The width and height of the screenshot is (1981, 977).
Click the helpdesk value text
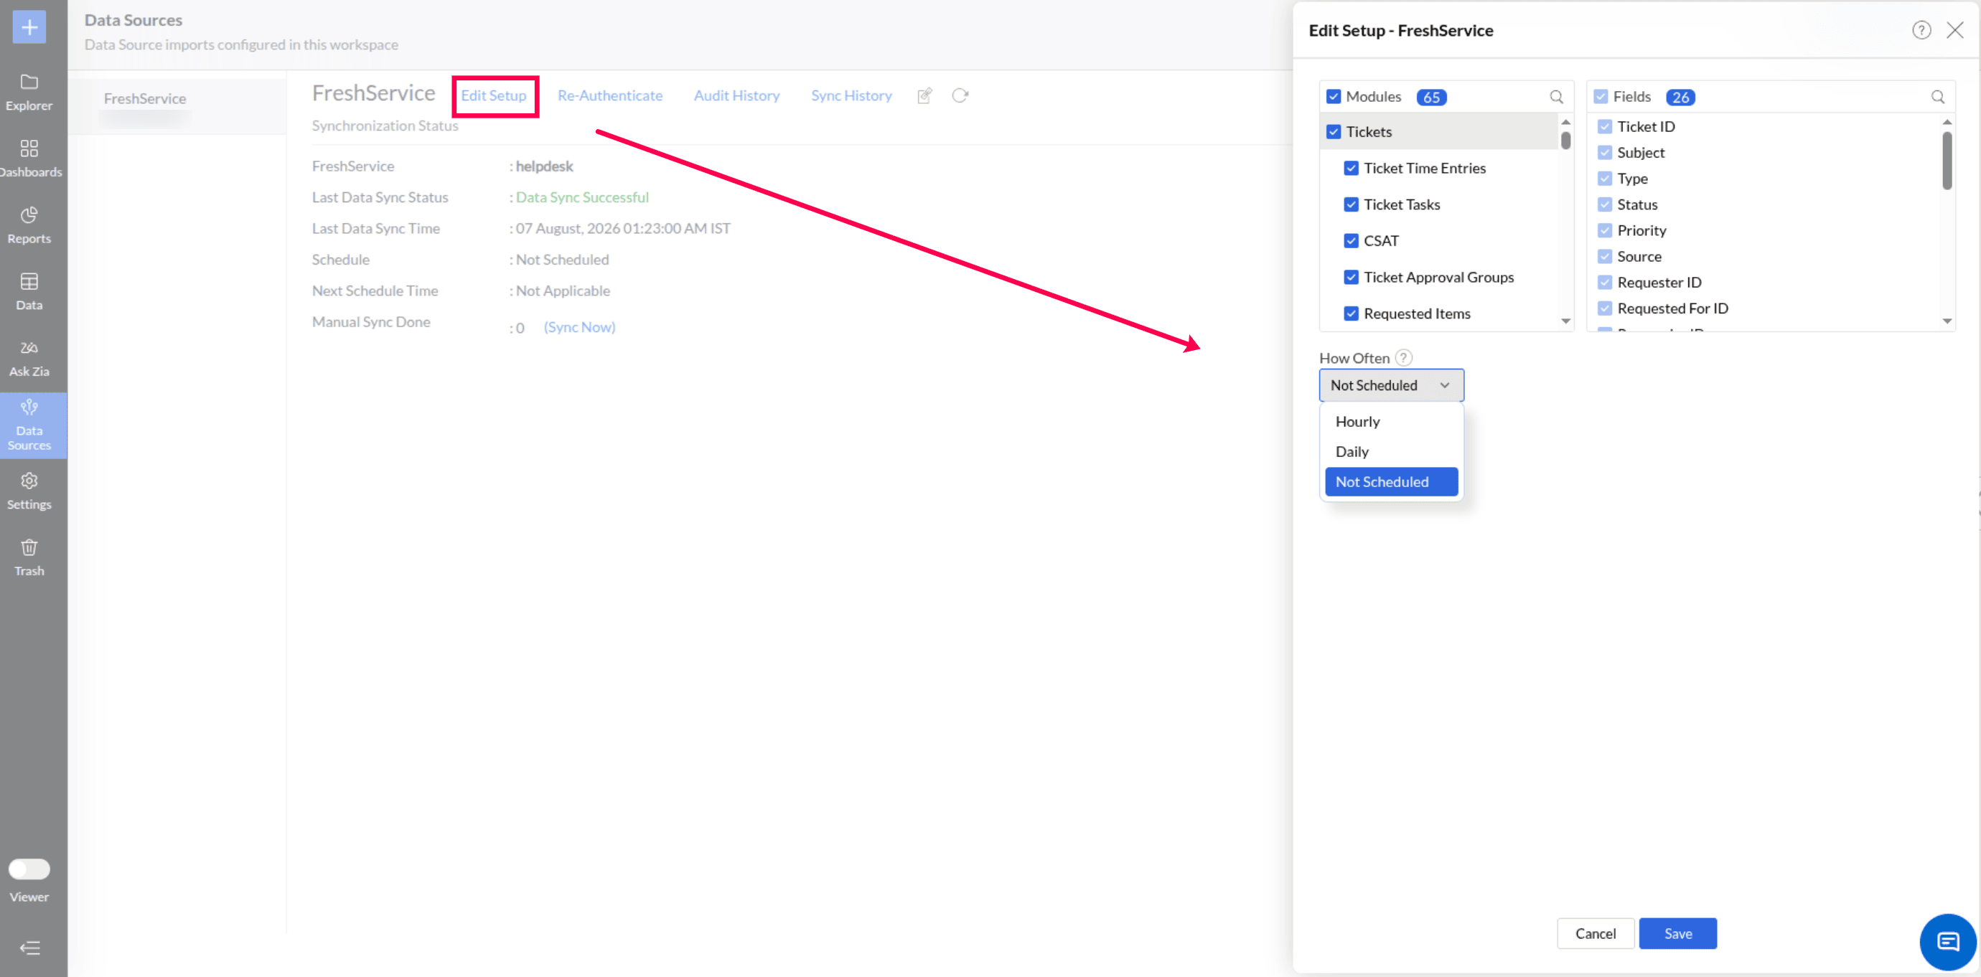(545, 166)
